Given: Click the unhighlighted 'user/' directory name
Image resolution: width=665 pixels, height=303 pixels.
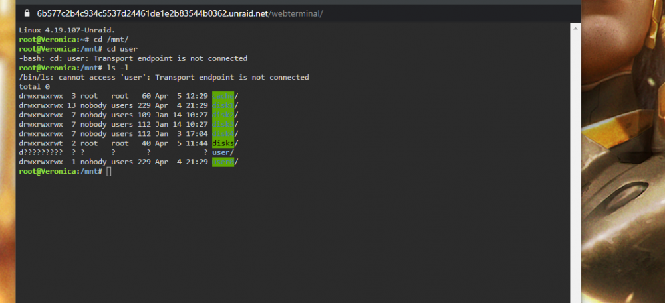Looking at the screenshot, I should [223, 152].
